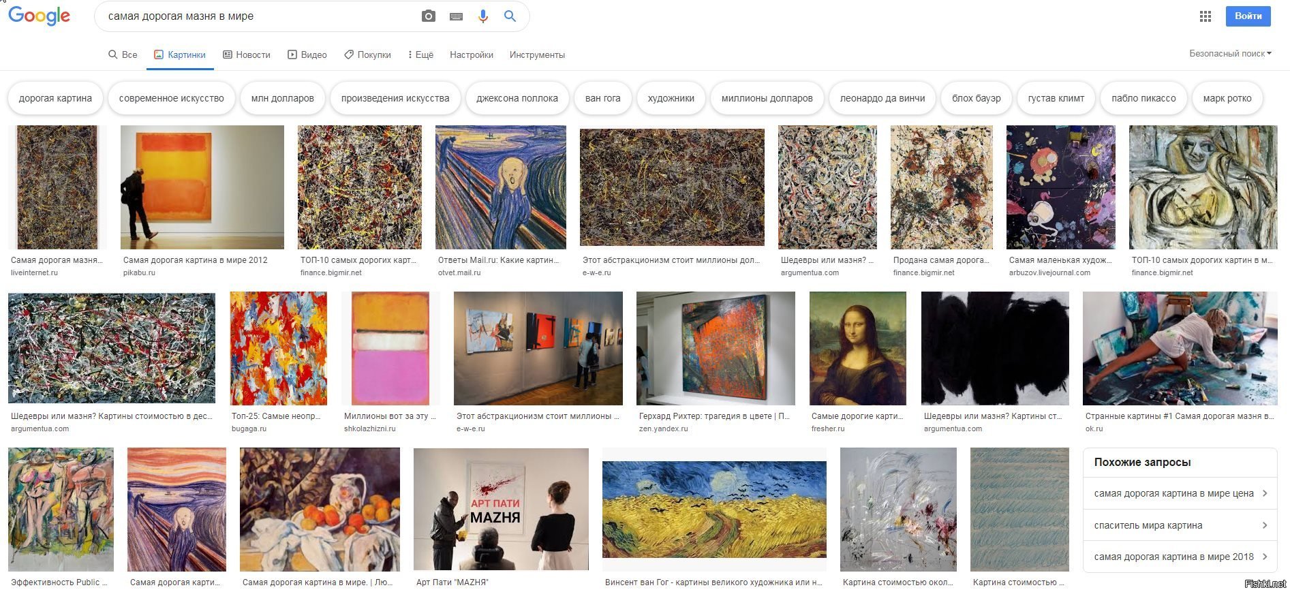Select миллионы долларов chip
The width and height of the screenshot is (1290, 592).
(767, 98)
